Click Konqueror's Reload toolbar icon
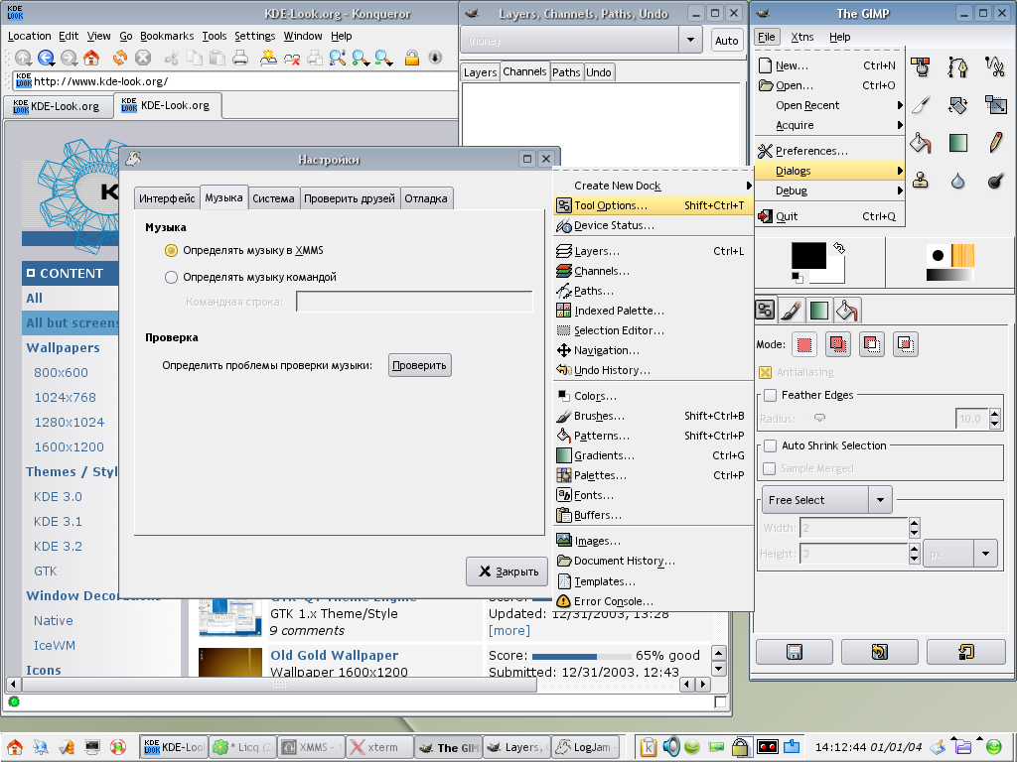 click(x=120, y=58)
